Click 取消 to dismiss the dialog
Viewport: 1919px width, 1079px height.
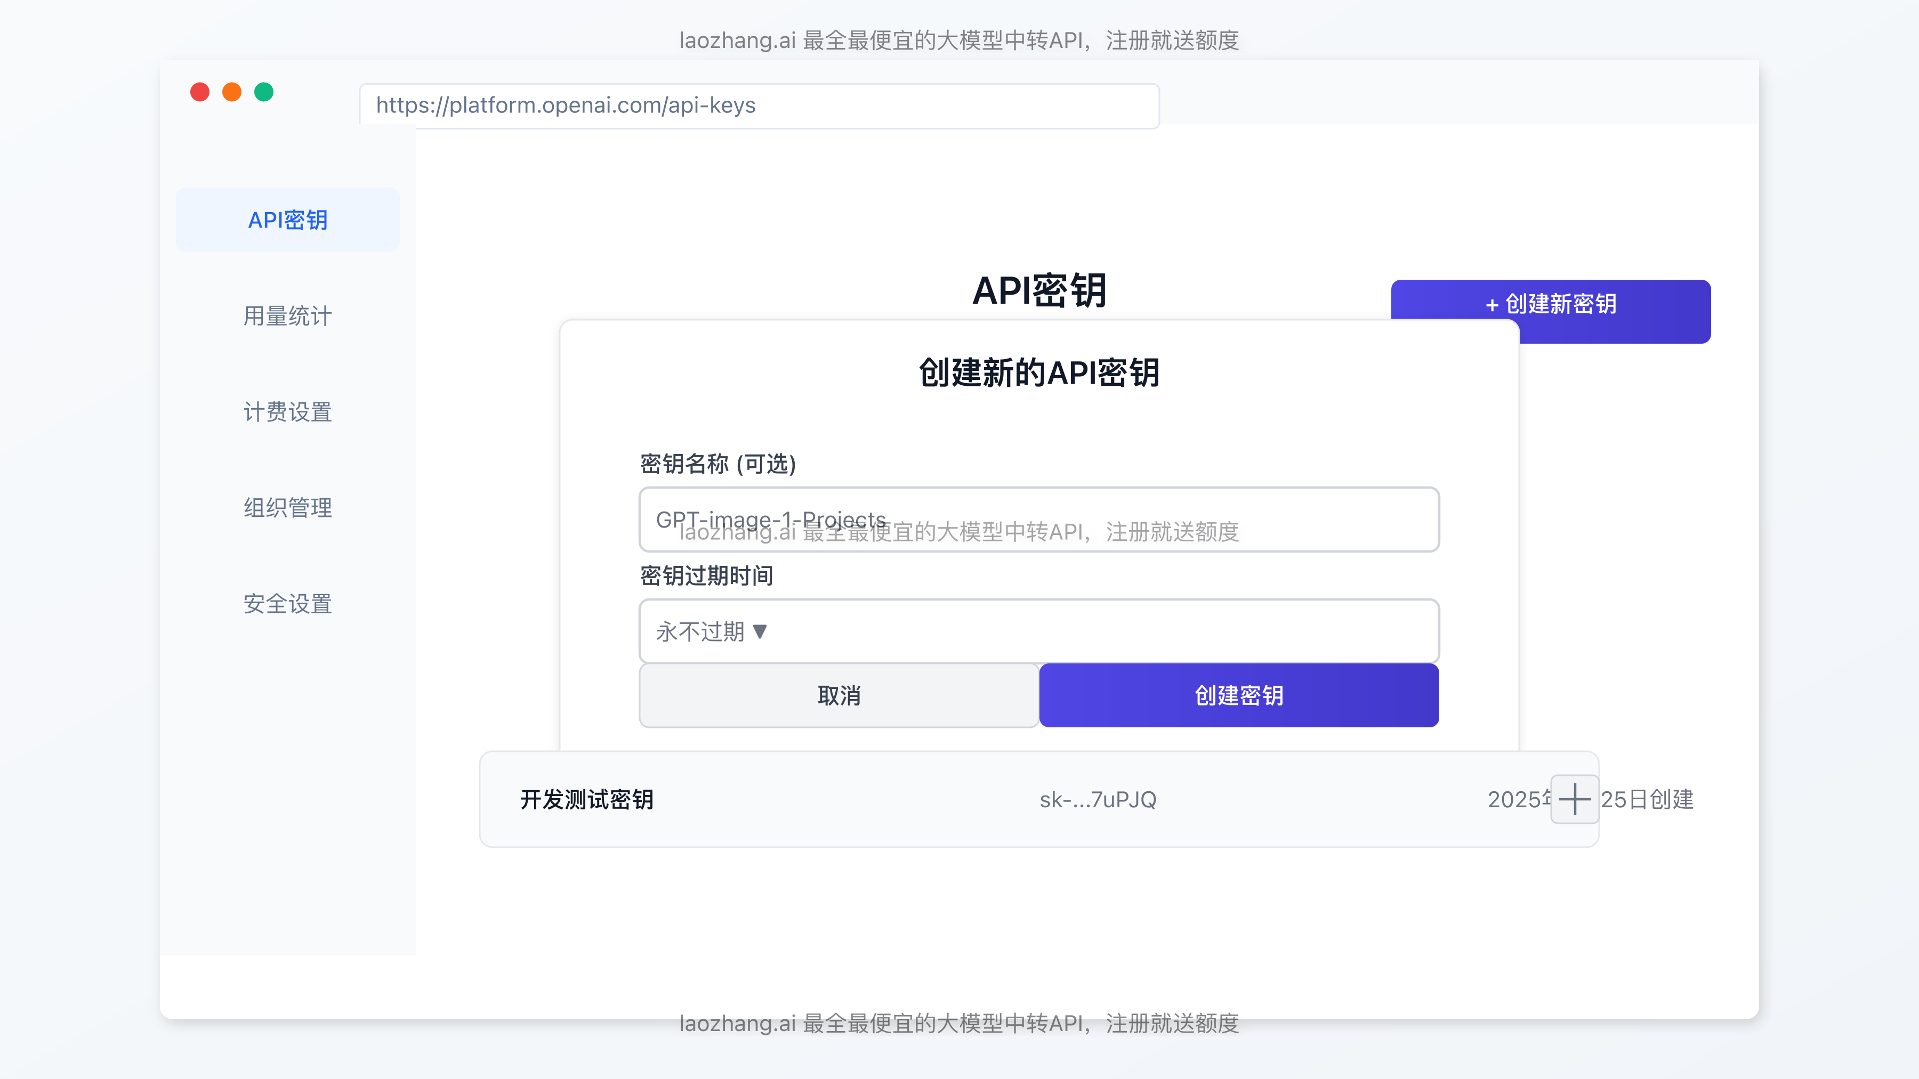point(839,695)
